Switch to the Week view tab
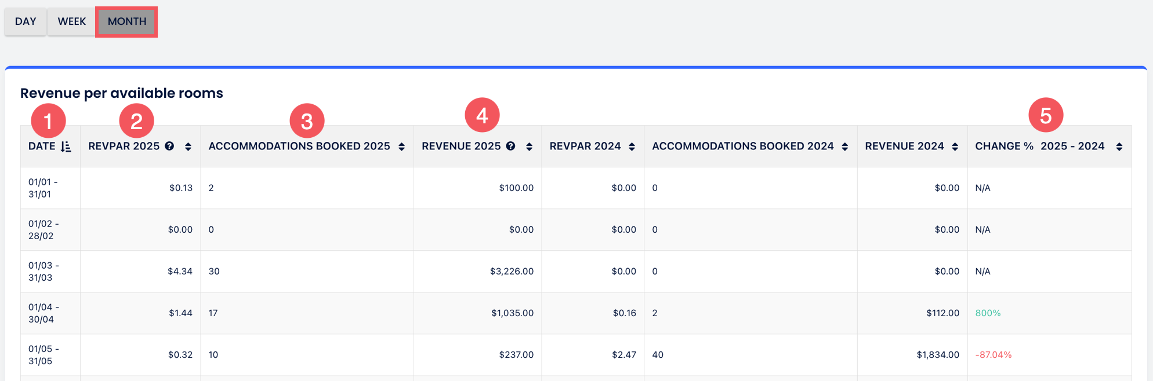1153x381 pixels. (71, 21)
